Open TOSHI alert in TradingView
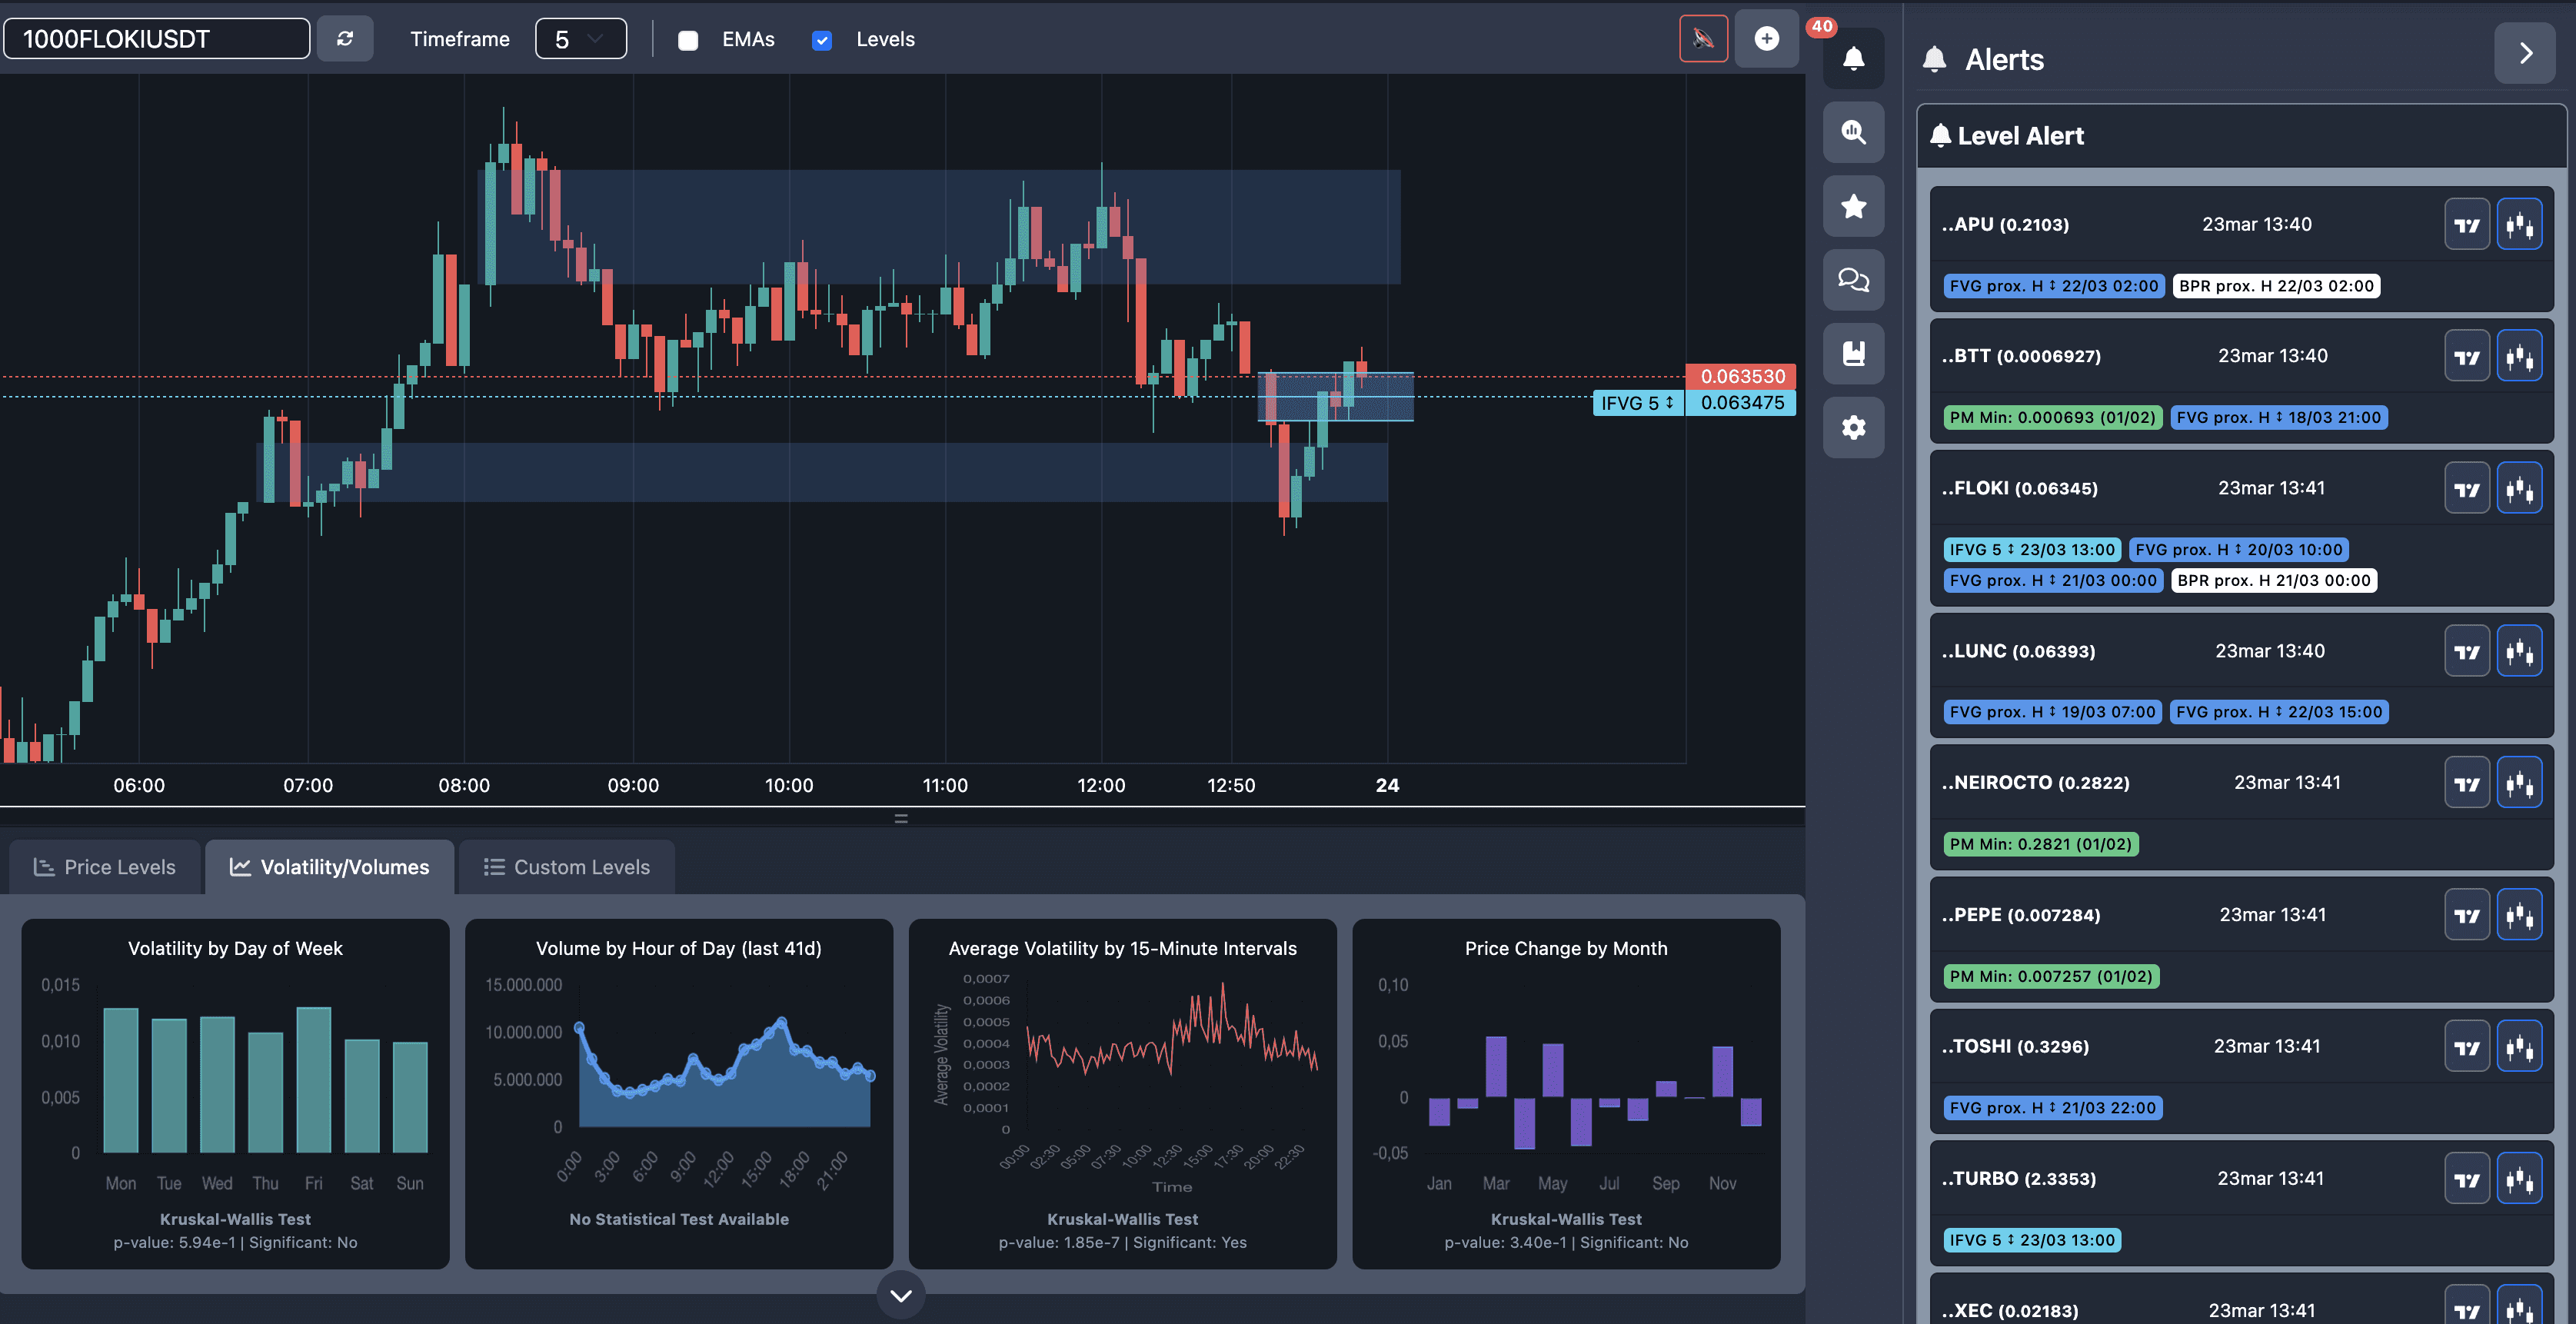 [2467, 1047]
